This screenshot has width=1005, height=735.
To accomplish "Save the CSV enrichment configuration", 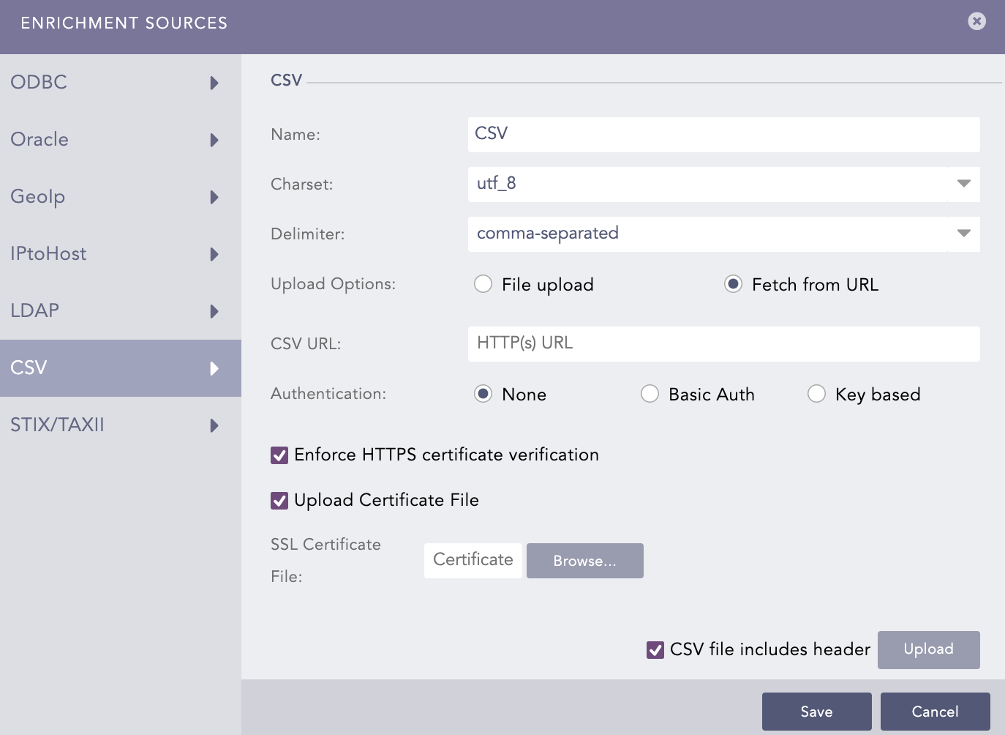I will (x=816, y=711).
